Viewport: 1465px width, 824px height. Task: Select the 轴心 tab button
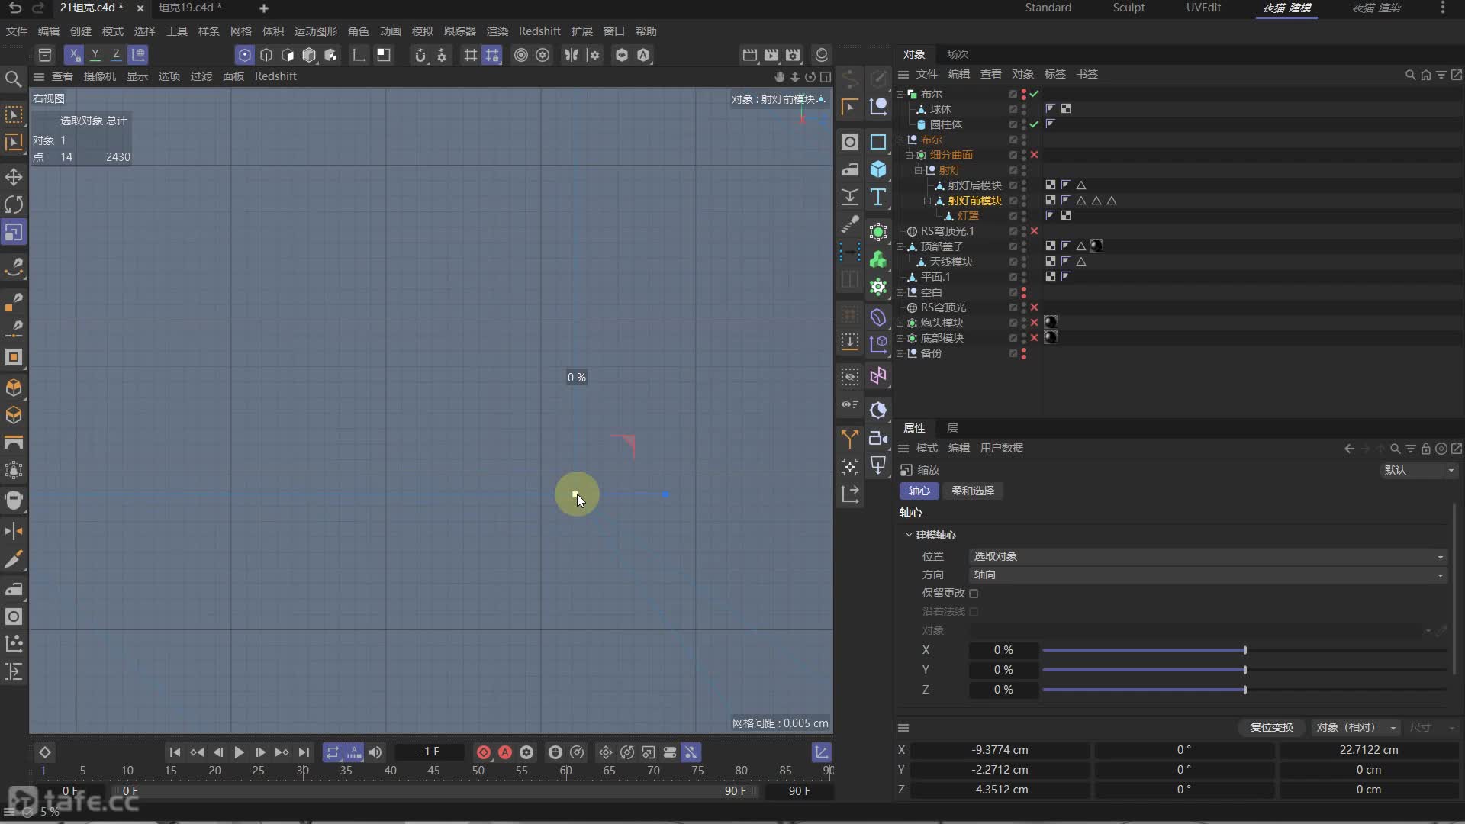click(919, 491)
